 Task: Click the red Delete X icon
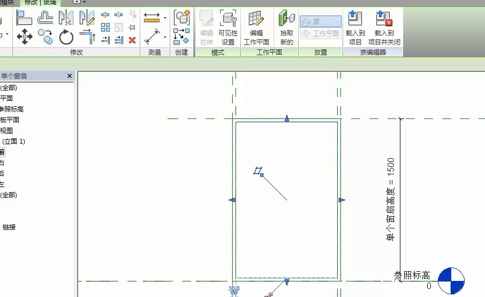coord(132,40)
